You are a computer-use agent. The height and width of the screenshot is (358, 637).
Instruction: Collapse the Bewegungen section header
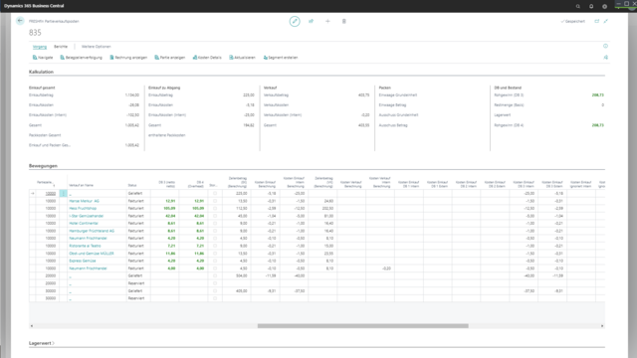[43, 166]
